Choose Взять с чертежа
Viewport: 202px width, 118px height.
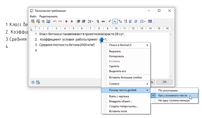click(x=126, y=96)
